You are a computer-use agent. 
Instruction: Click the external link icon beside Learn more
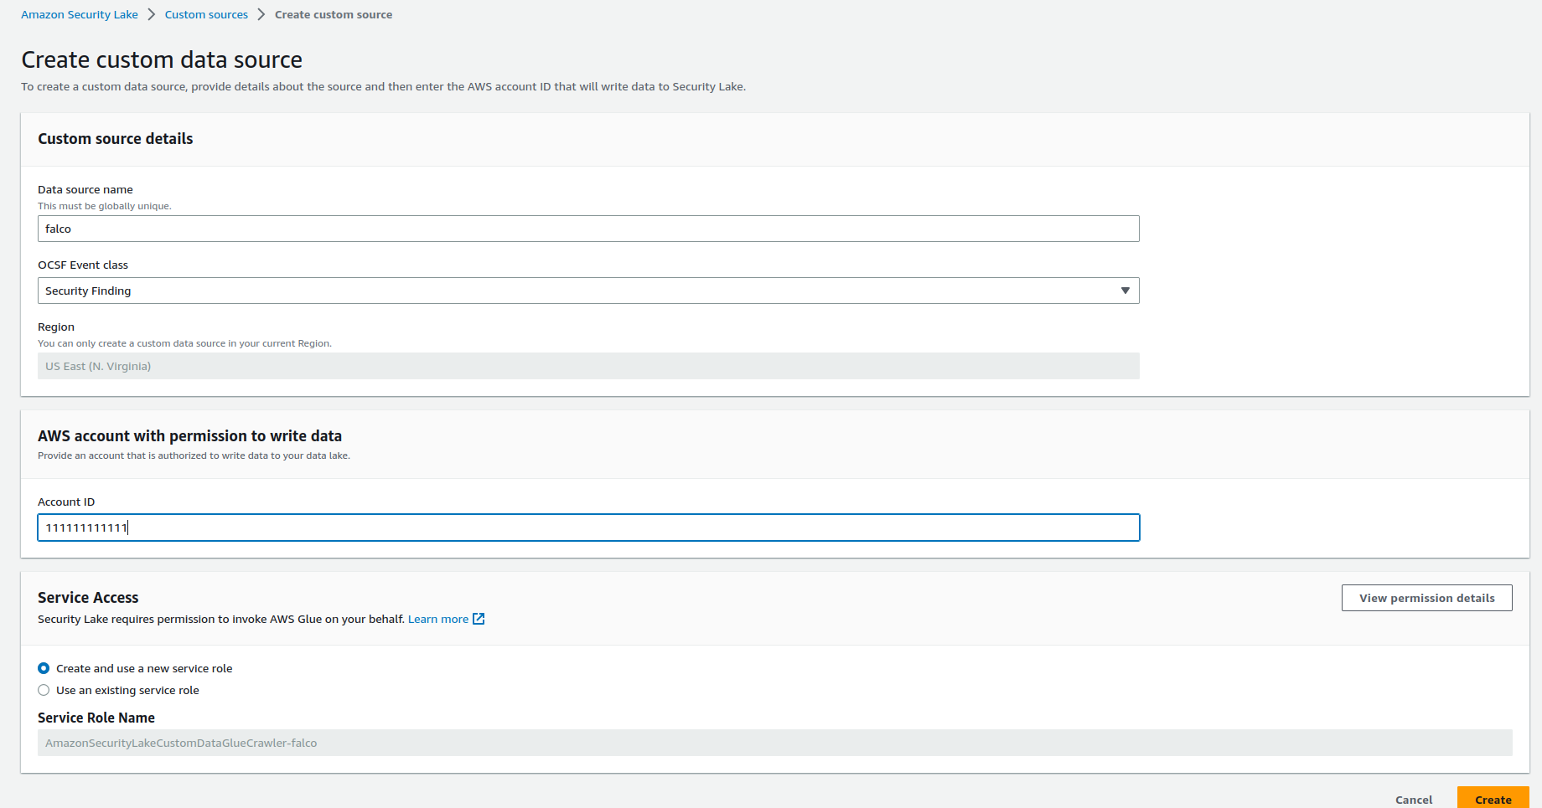pyautogui.click(x=479, y=619)
